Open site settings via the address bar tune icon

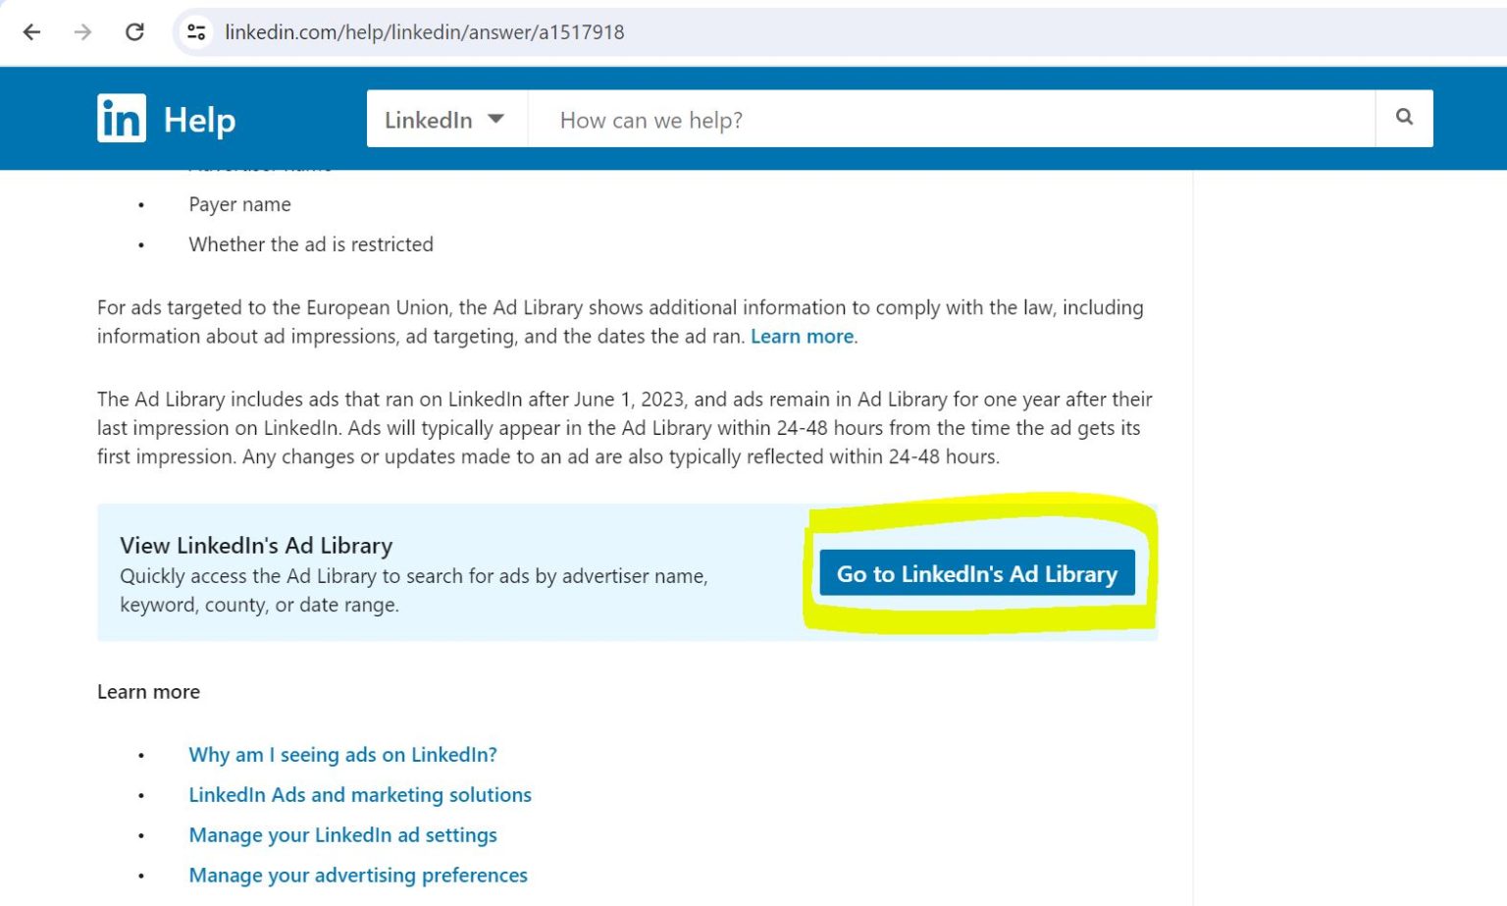(195, 31)
